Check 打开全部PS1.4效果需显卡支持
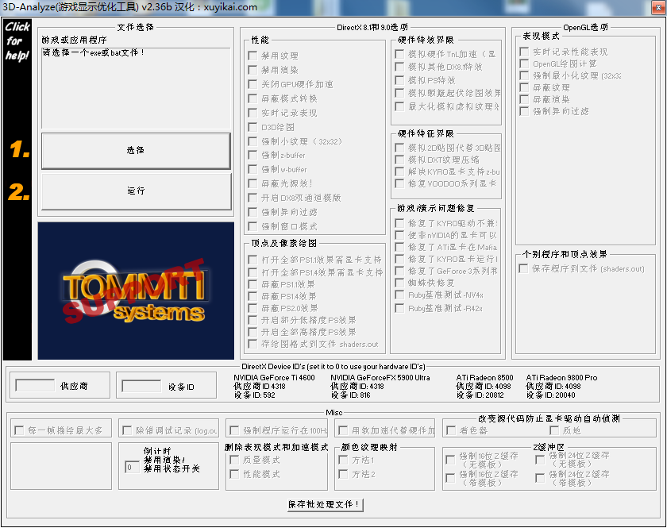This screenshot has height=528, width=667. 253,272
